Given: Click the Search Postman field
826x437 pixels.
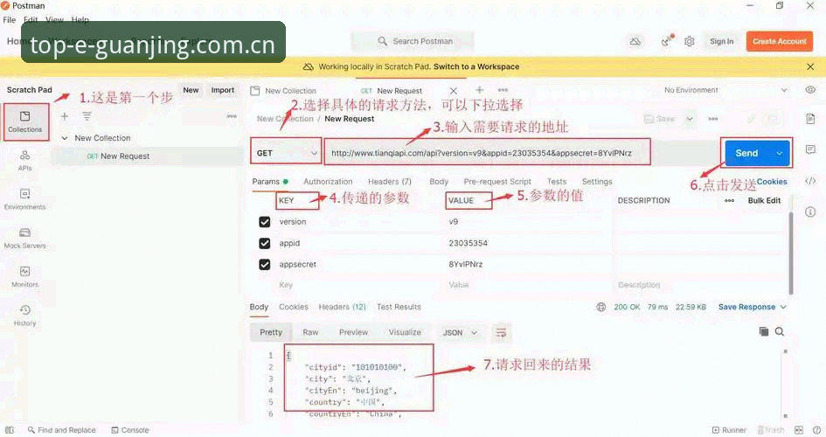Looking at the screenshot, I should pyautogui.click(x=413, y=41).
